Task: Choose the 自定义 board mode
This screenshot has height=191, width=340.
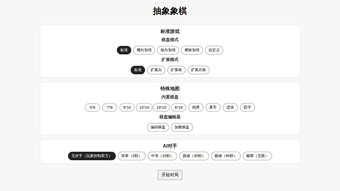Action: [214, 50]
